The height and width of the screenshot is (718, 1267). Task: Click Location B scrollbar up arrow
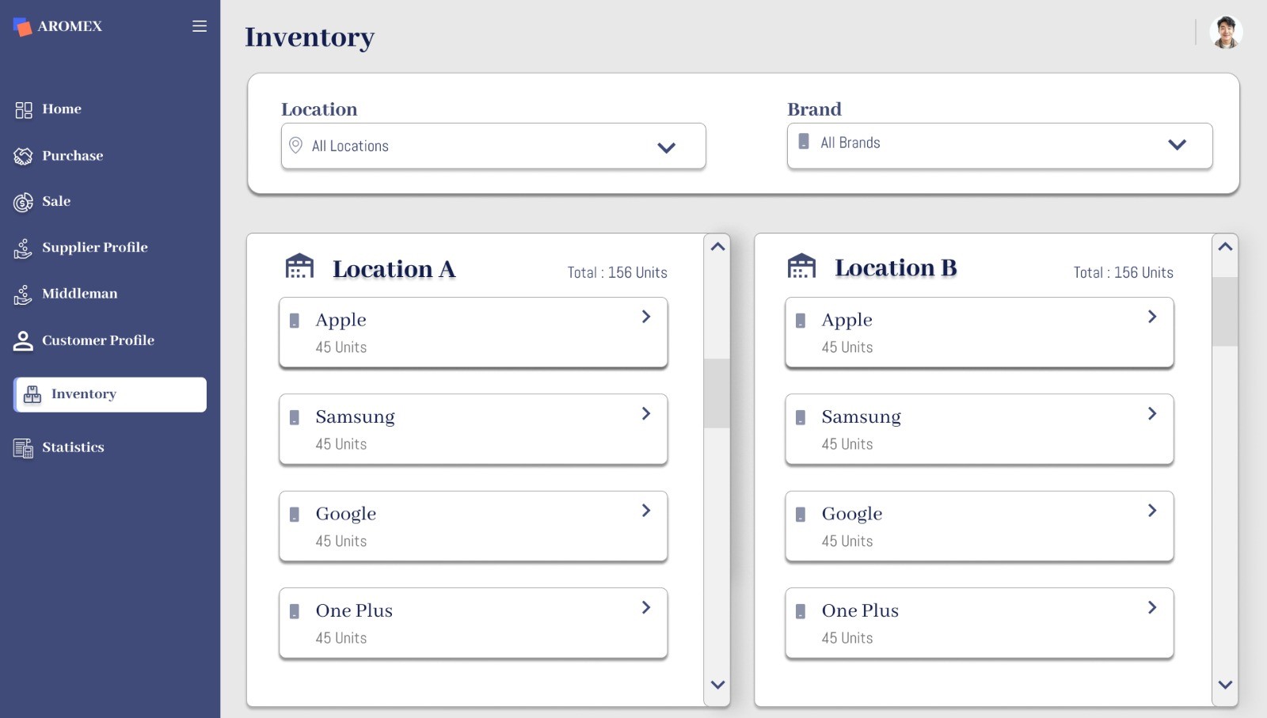tap(1225, 247)
